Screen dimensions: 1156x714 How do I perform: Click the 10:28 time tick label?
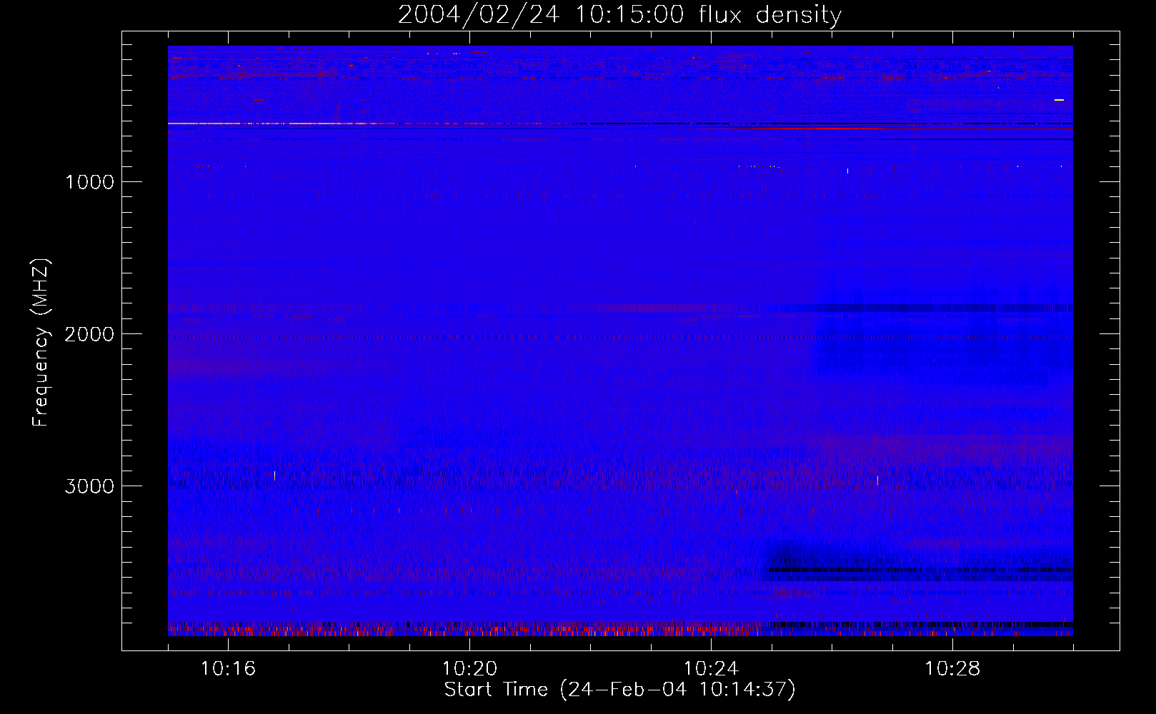click(x=952, y=669)
